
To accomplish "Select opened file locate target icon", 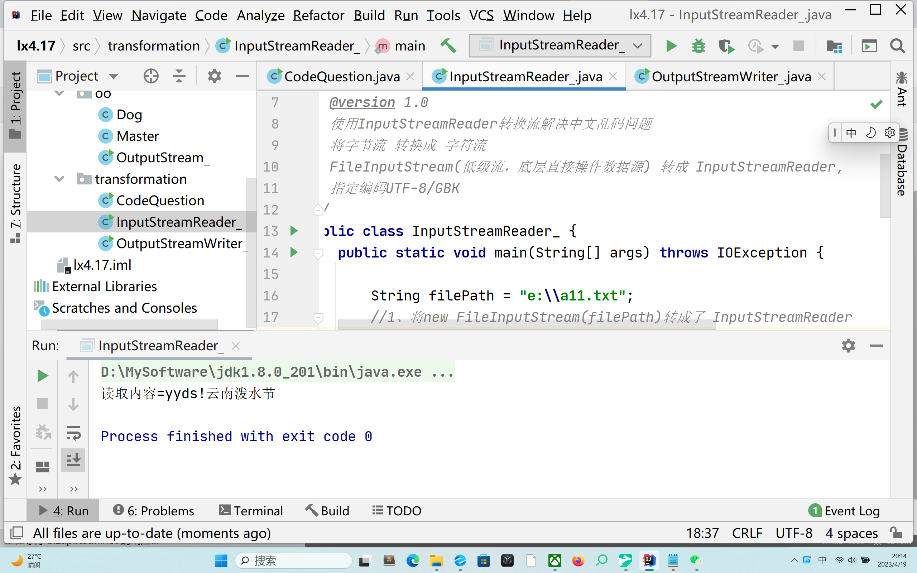I will click(151, 76).
